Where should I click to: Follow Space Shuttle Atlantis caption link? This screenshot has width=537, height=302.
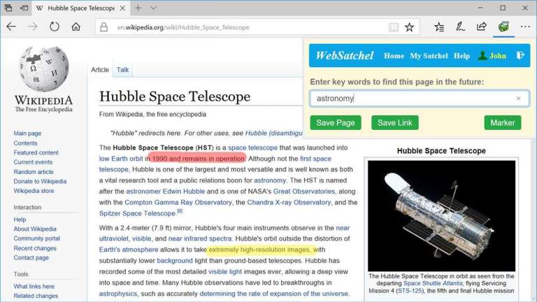click(x=433, y=283)
